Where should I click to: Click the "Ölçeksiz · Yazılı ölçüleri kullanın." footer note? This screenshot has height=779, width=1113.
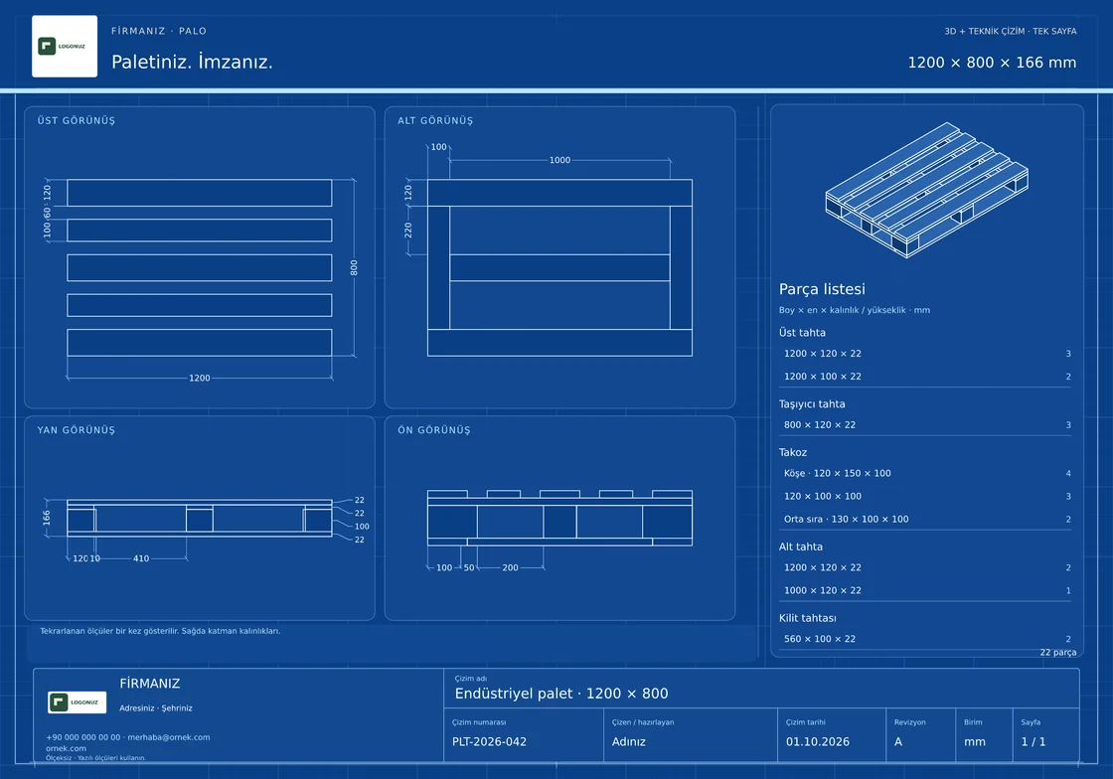click(x=95, y=758)
